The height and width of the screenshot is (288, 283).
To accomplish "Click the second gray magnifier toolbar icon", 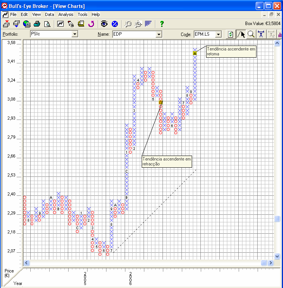I will click(138, 24).
